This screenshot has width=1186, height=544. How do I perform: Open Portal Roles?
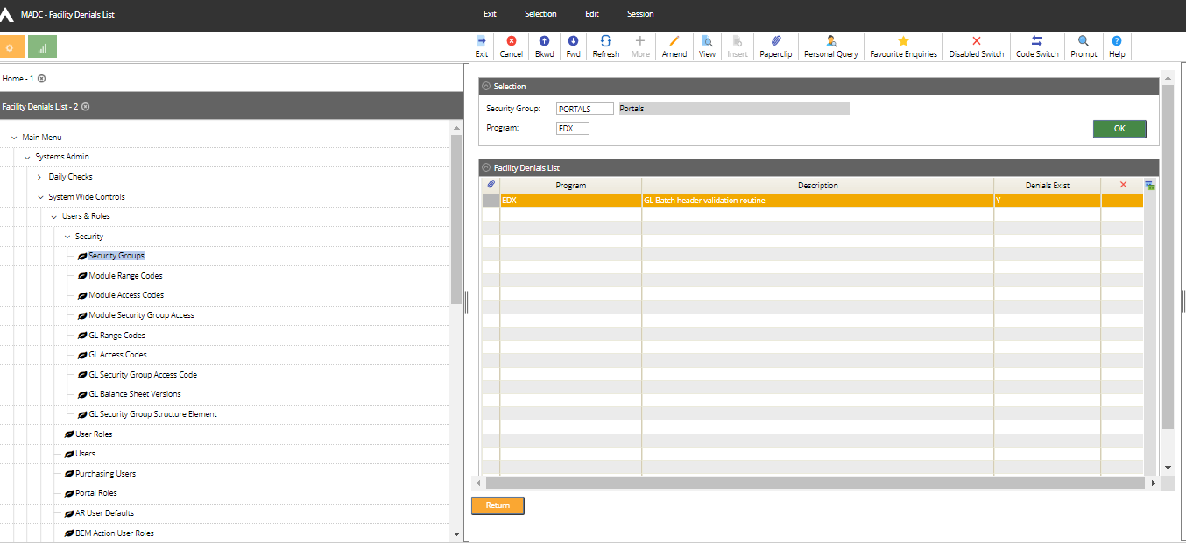click(x=96, y=493)
